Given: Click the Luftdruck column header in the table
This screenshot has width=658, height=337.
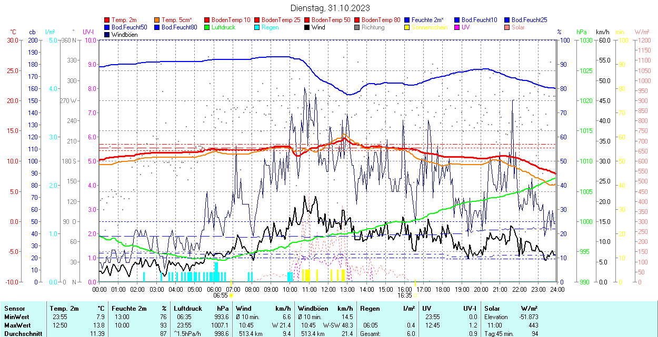Looking at the screenshot, I should (x=186, y=309).
